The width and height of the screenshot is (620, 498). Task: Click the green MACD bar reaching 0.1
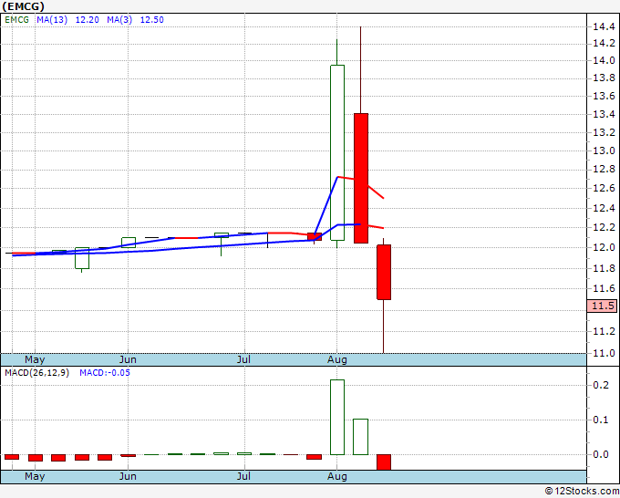(x=361, y=437)
